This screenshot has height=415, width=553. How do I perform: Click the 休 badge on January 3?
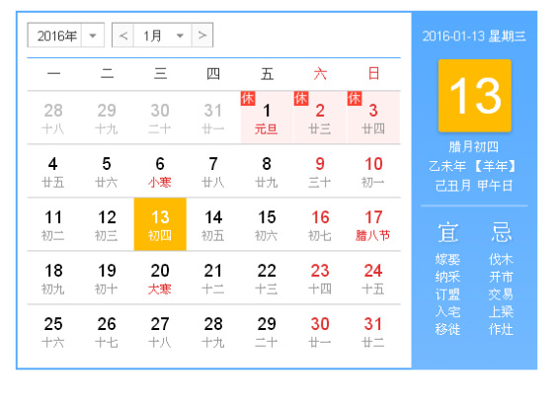(x=355, y=99)
